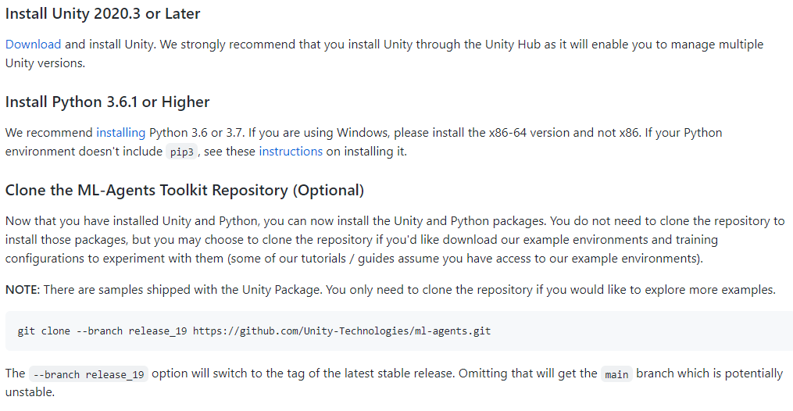This screenshot has width=793, height=411.
Task: Click the bold NOTE label
Action: [23, 290]
